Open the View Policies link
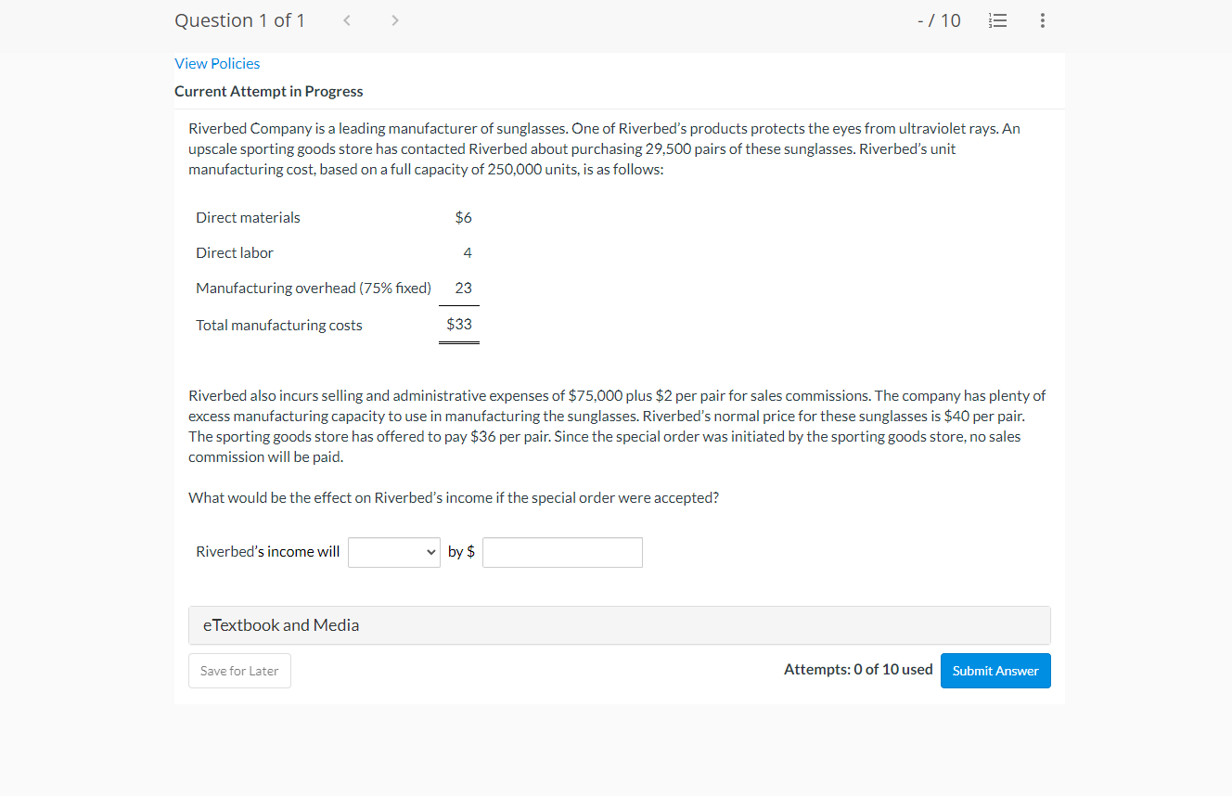1232x796 pixels. (x=217, y=63)
